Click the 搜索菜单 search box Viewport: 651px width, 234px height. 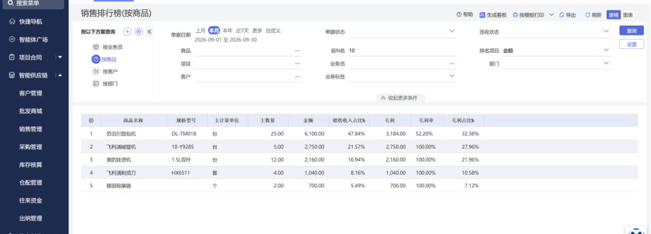[33, 4]
